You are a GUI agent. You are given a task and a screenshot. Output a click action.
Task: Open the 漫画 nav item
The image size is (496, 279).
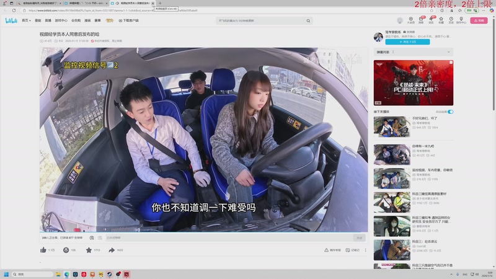click(87, 20)
